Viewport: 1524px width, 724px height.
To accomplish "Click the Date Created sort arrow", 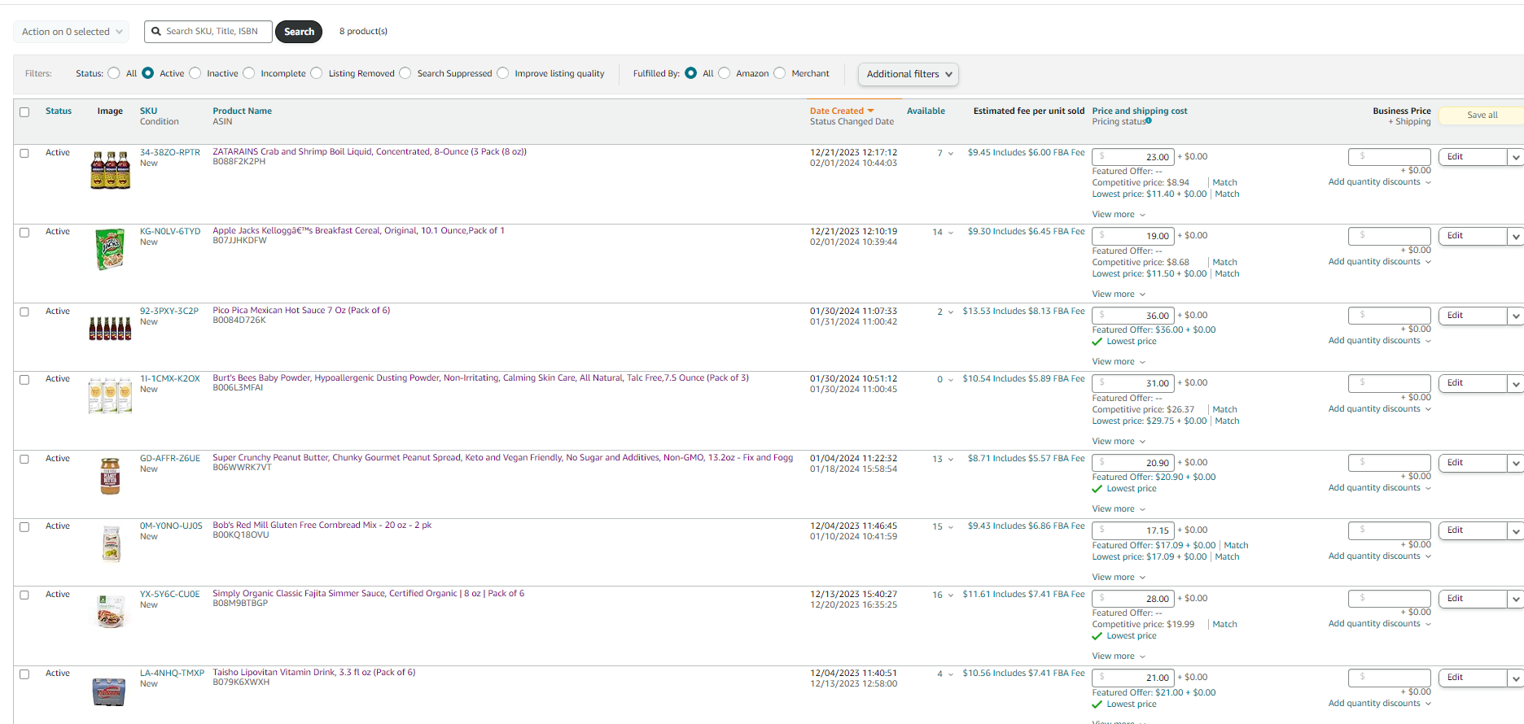I will (x=870, y=111).
